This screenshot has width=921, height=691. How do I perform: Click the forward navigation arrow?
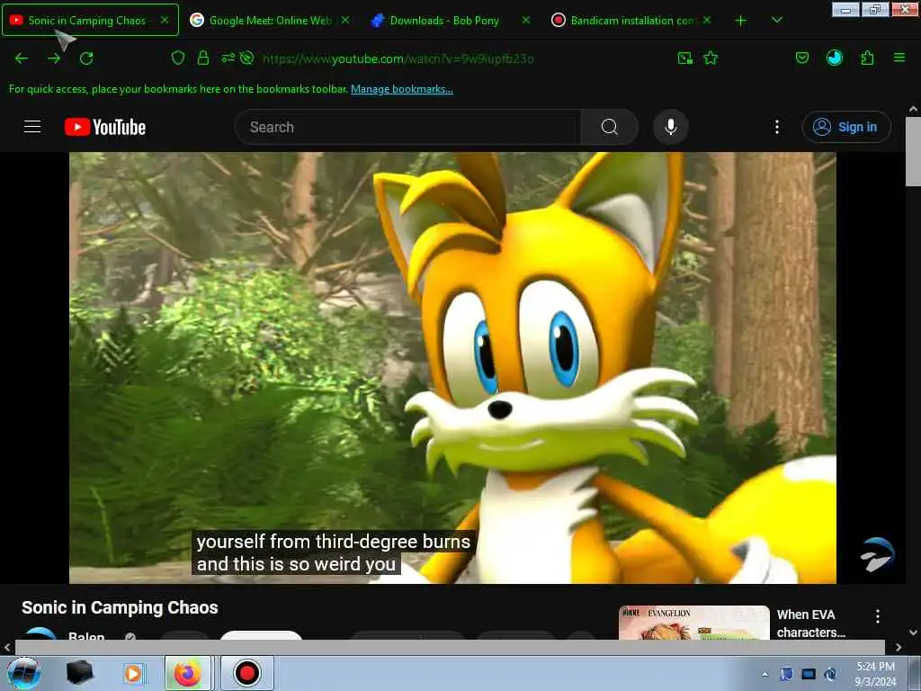point(54,58)
